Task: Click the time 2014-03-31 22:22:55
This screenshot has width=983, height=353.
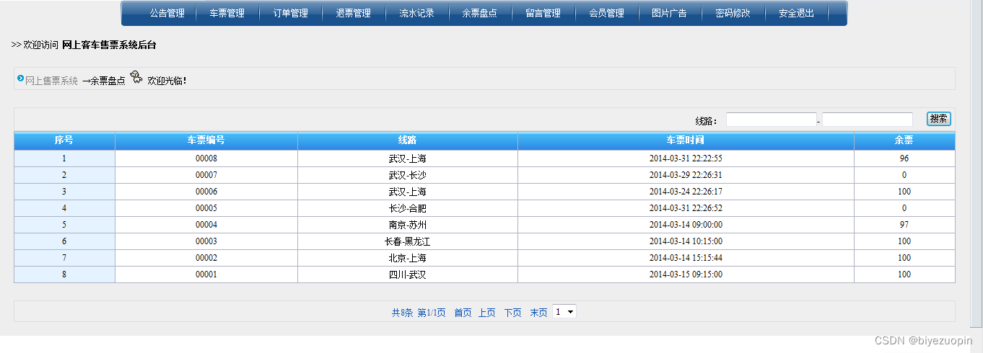Action: [x=686, y=158]
